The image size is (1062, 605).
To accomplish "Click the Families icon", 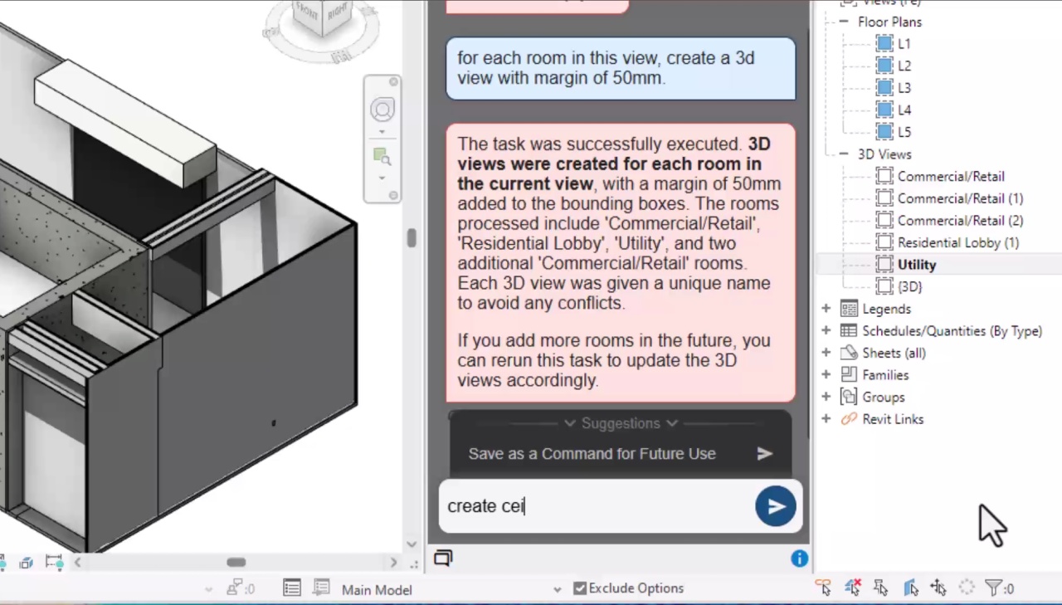I will click(x=849, y=374).
